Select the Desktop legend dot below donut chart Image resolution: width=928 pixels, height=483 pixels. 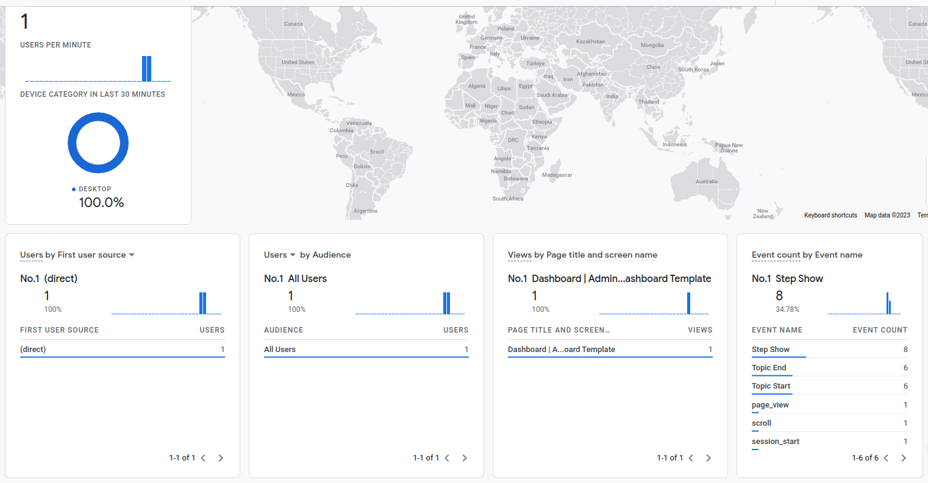[x=74, y=189]
